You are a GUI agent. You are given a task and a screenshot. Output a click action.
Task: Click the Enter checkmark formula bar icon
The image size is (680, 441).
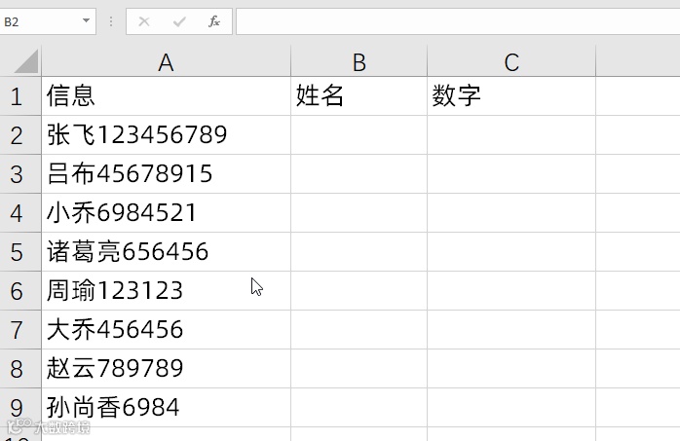coord(179,21)
